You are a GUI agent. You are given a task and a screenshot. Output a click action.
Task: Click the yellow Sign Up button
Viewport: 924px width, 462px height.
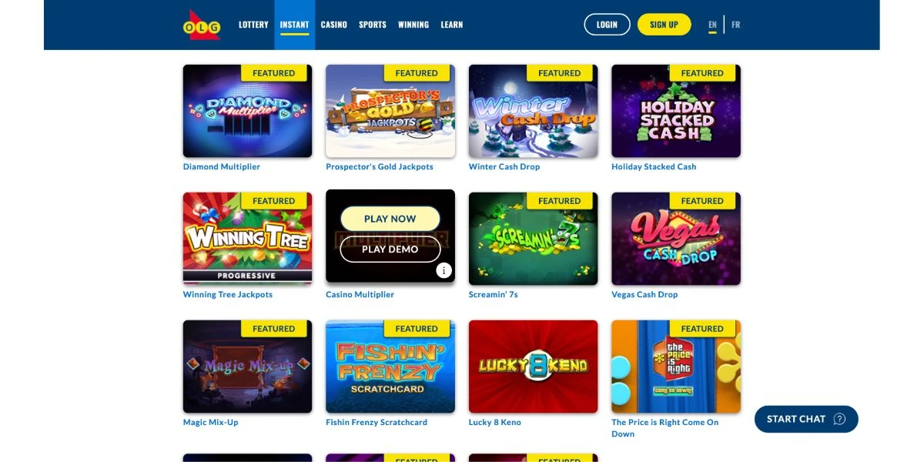[664, 25]
